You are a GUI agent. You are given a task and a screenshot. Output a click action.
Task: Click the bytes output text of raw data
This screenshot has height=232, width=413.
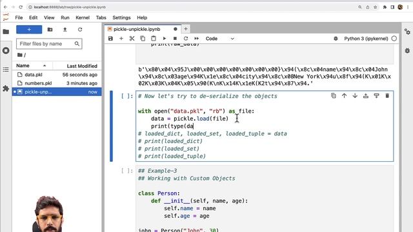tap(265, 77)
